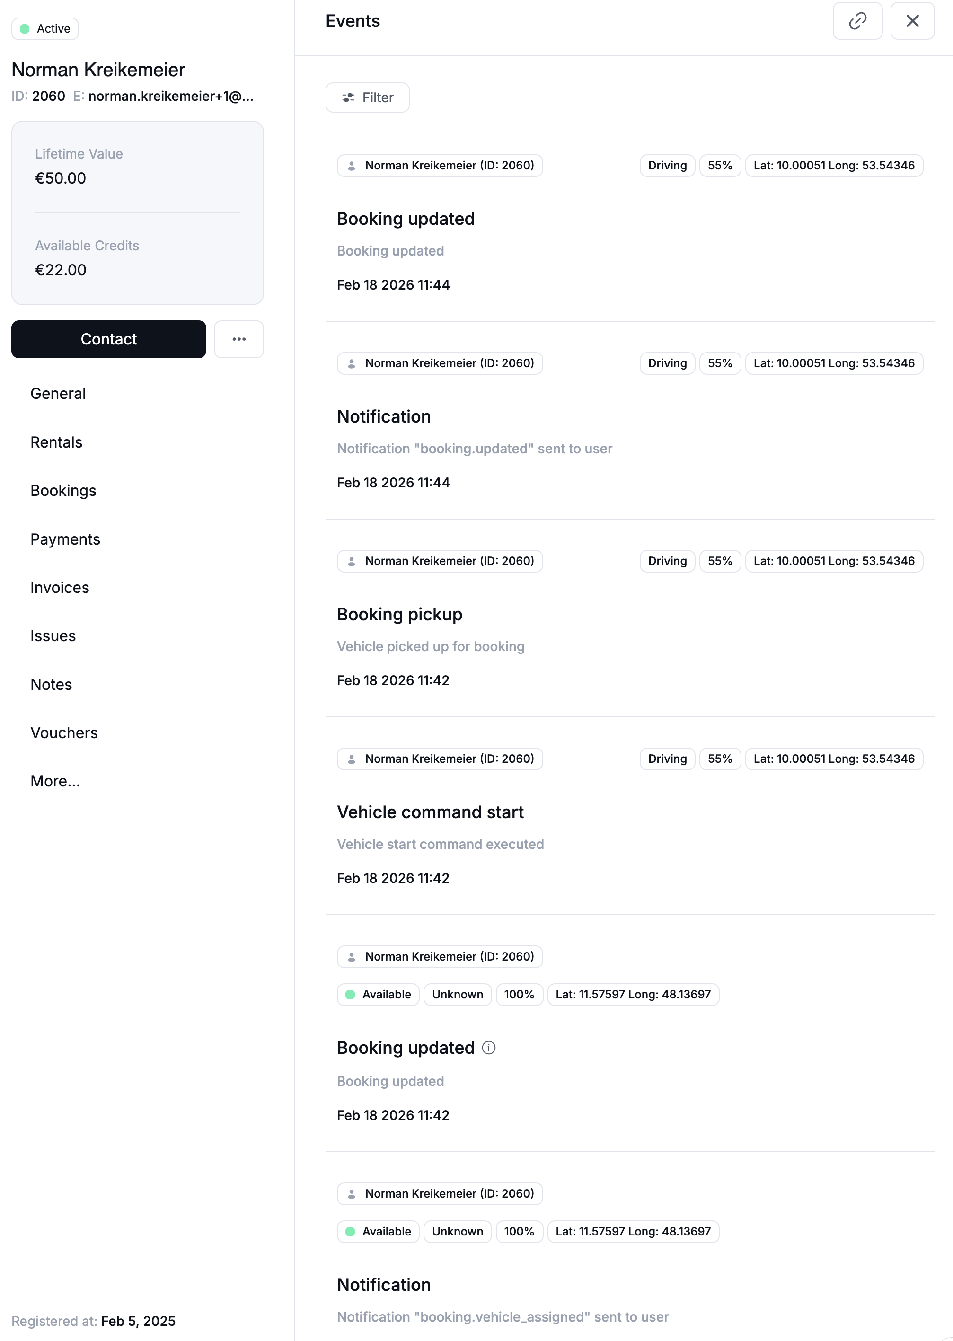Close the Events panel
Image resolution: width=953 pixels, height=1341 pixels.
coord(912,21)
